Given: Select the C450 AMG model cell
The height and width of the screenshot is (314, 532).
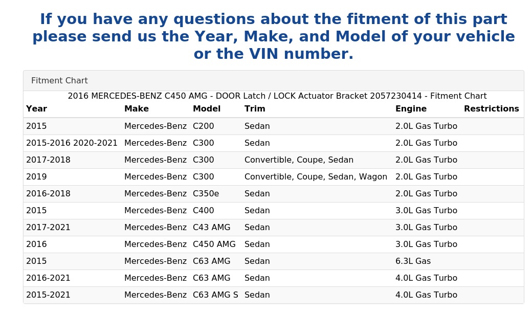Looking at the screenshot, I should coord(214,244).
